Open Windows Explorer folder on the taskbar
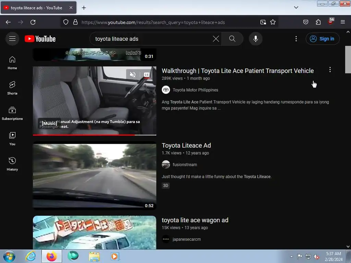The image size is (351, 263). (94, 256)
